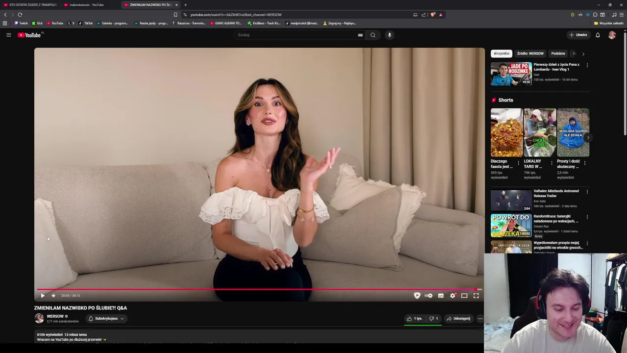The height and width of the screenshot is (353, 627).
Task: Open options for RandomBruce video
Action: pos(587,217)
